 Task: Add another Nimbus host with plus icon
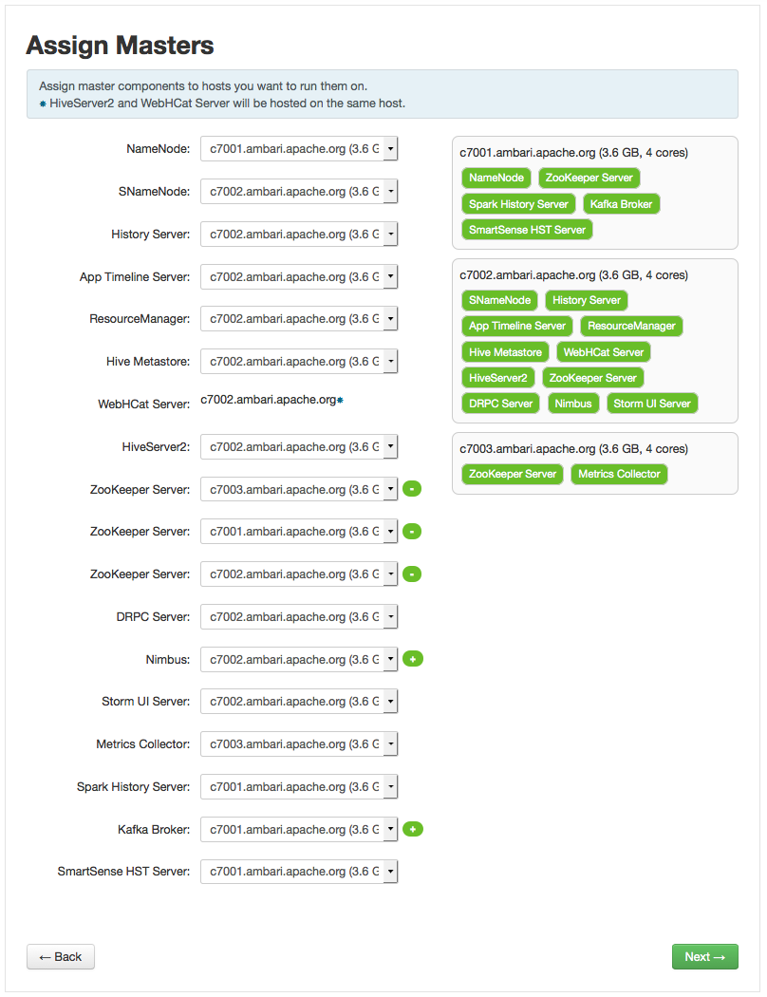[412, 659]
